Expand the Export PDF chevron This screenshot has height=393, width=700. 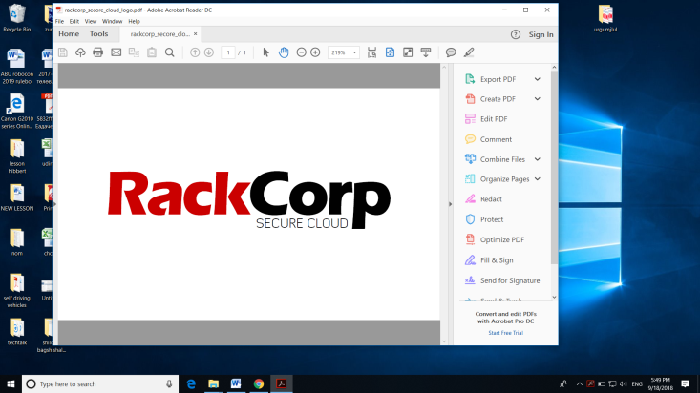coord(538,79)
